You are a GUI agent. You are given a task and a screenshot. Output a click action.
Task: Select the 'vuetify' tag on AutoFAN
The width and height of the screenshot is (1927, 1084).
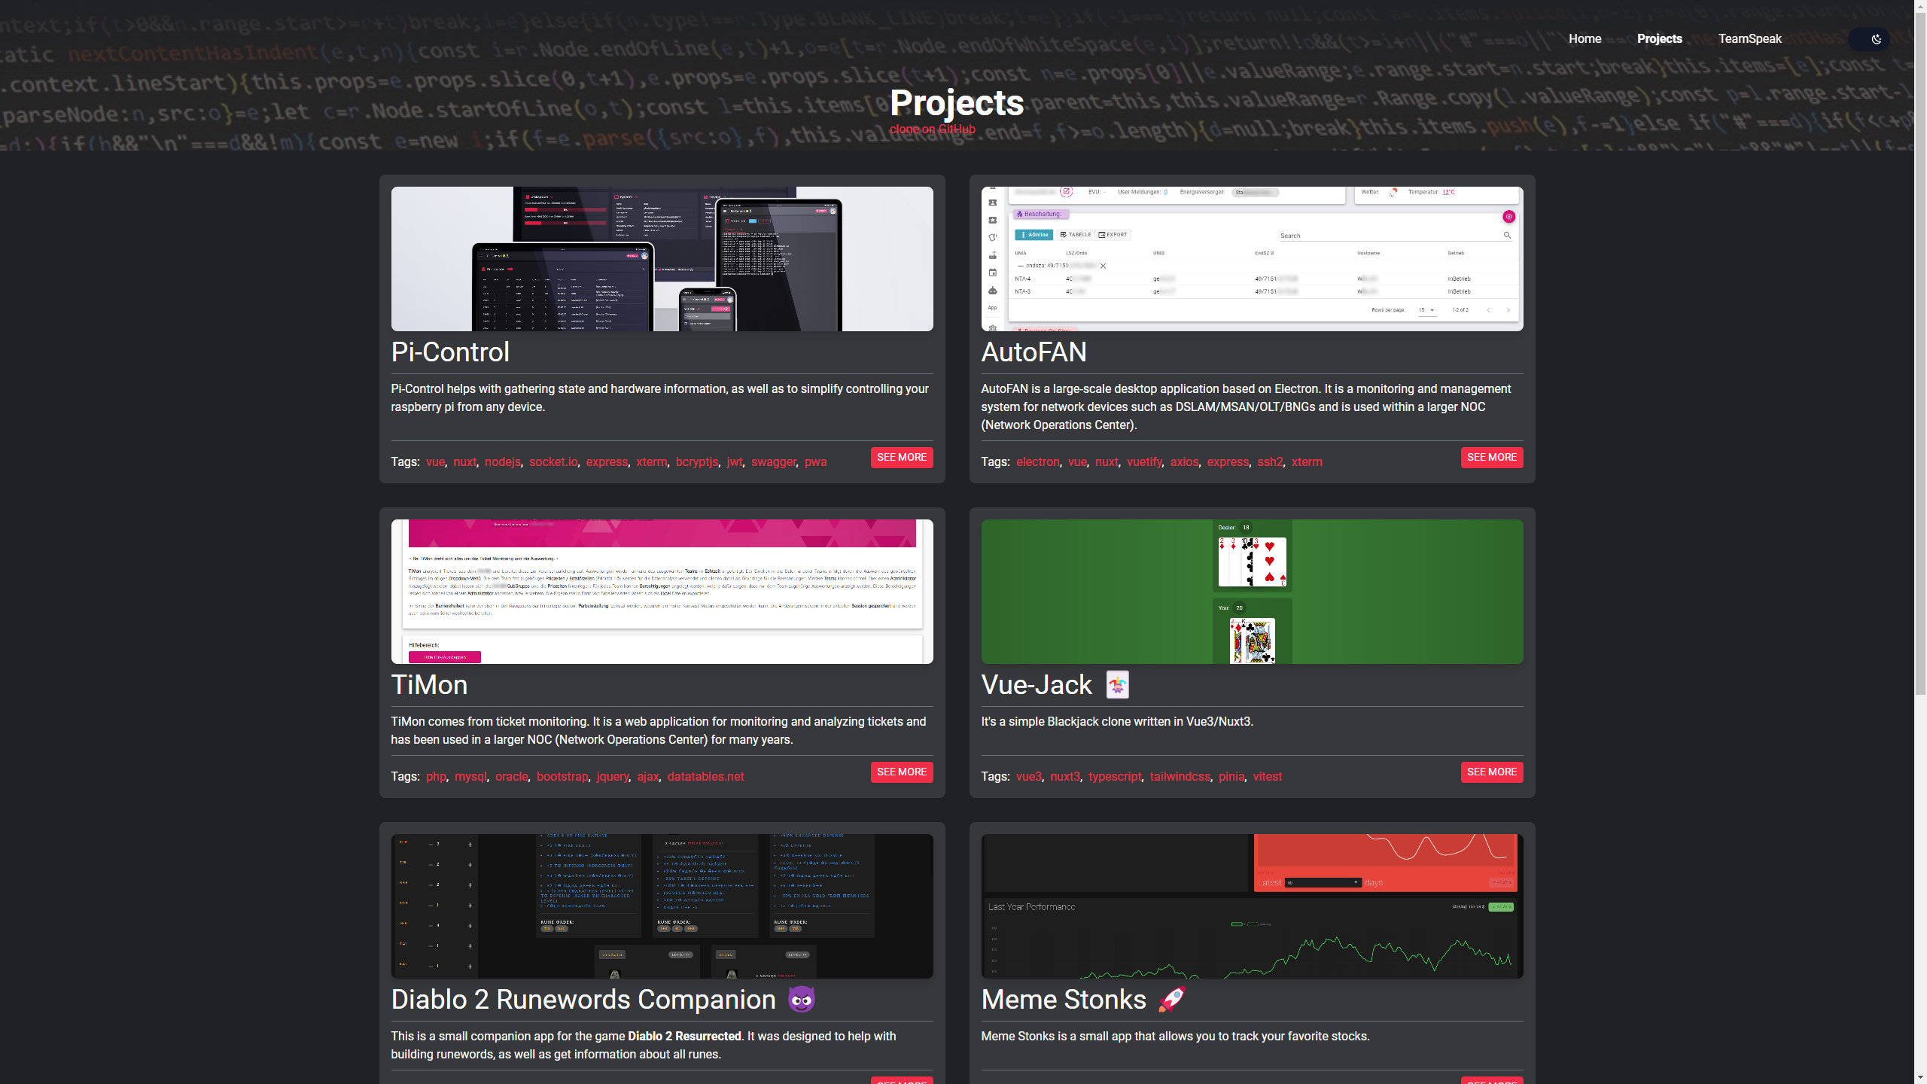coord(1143,462)
